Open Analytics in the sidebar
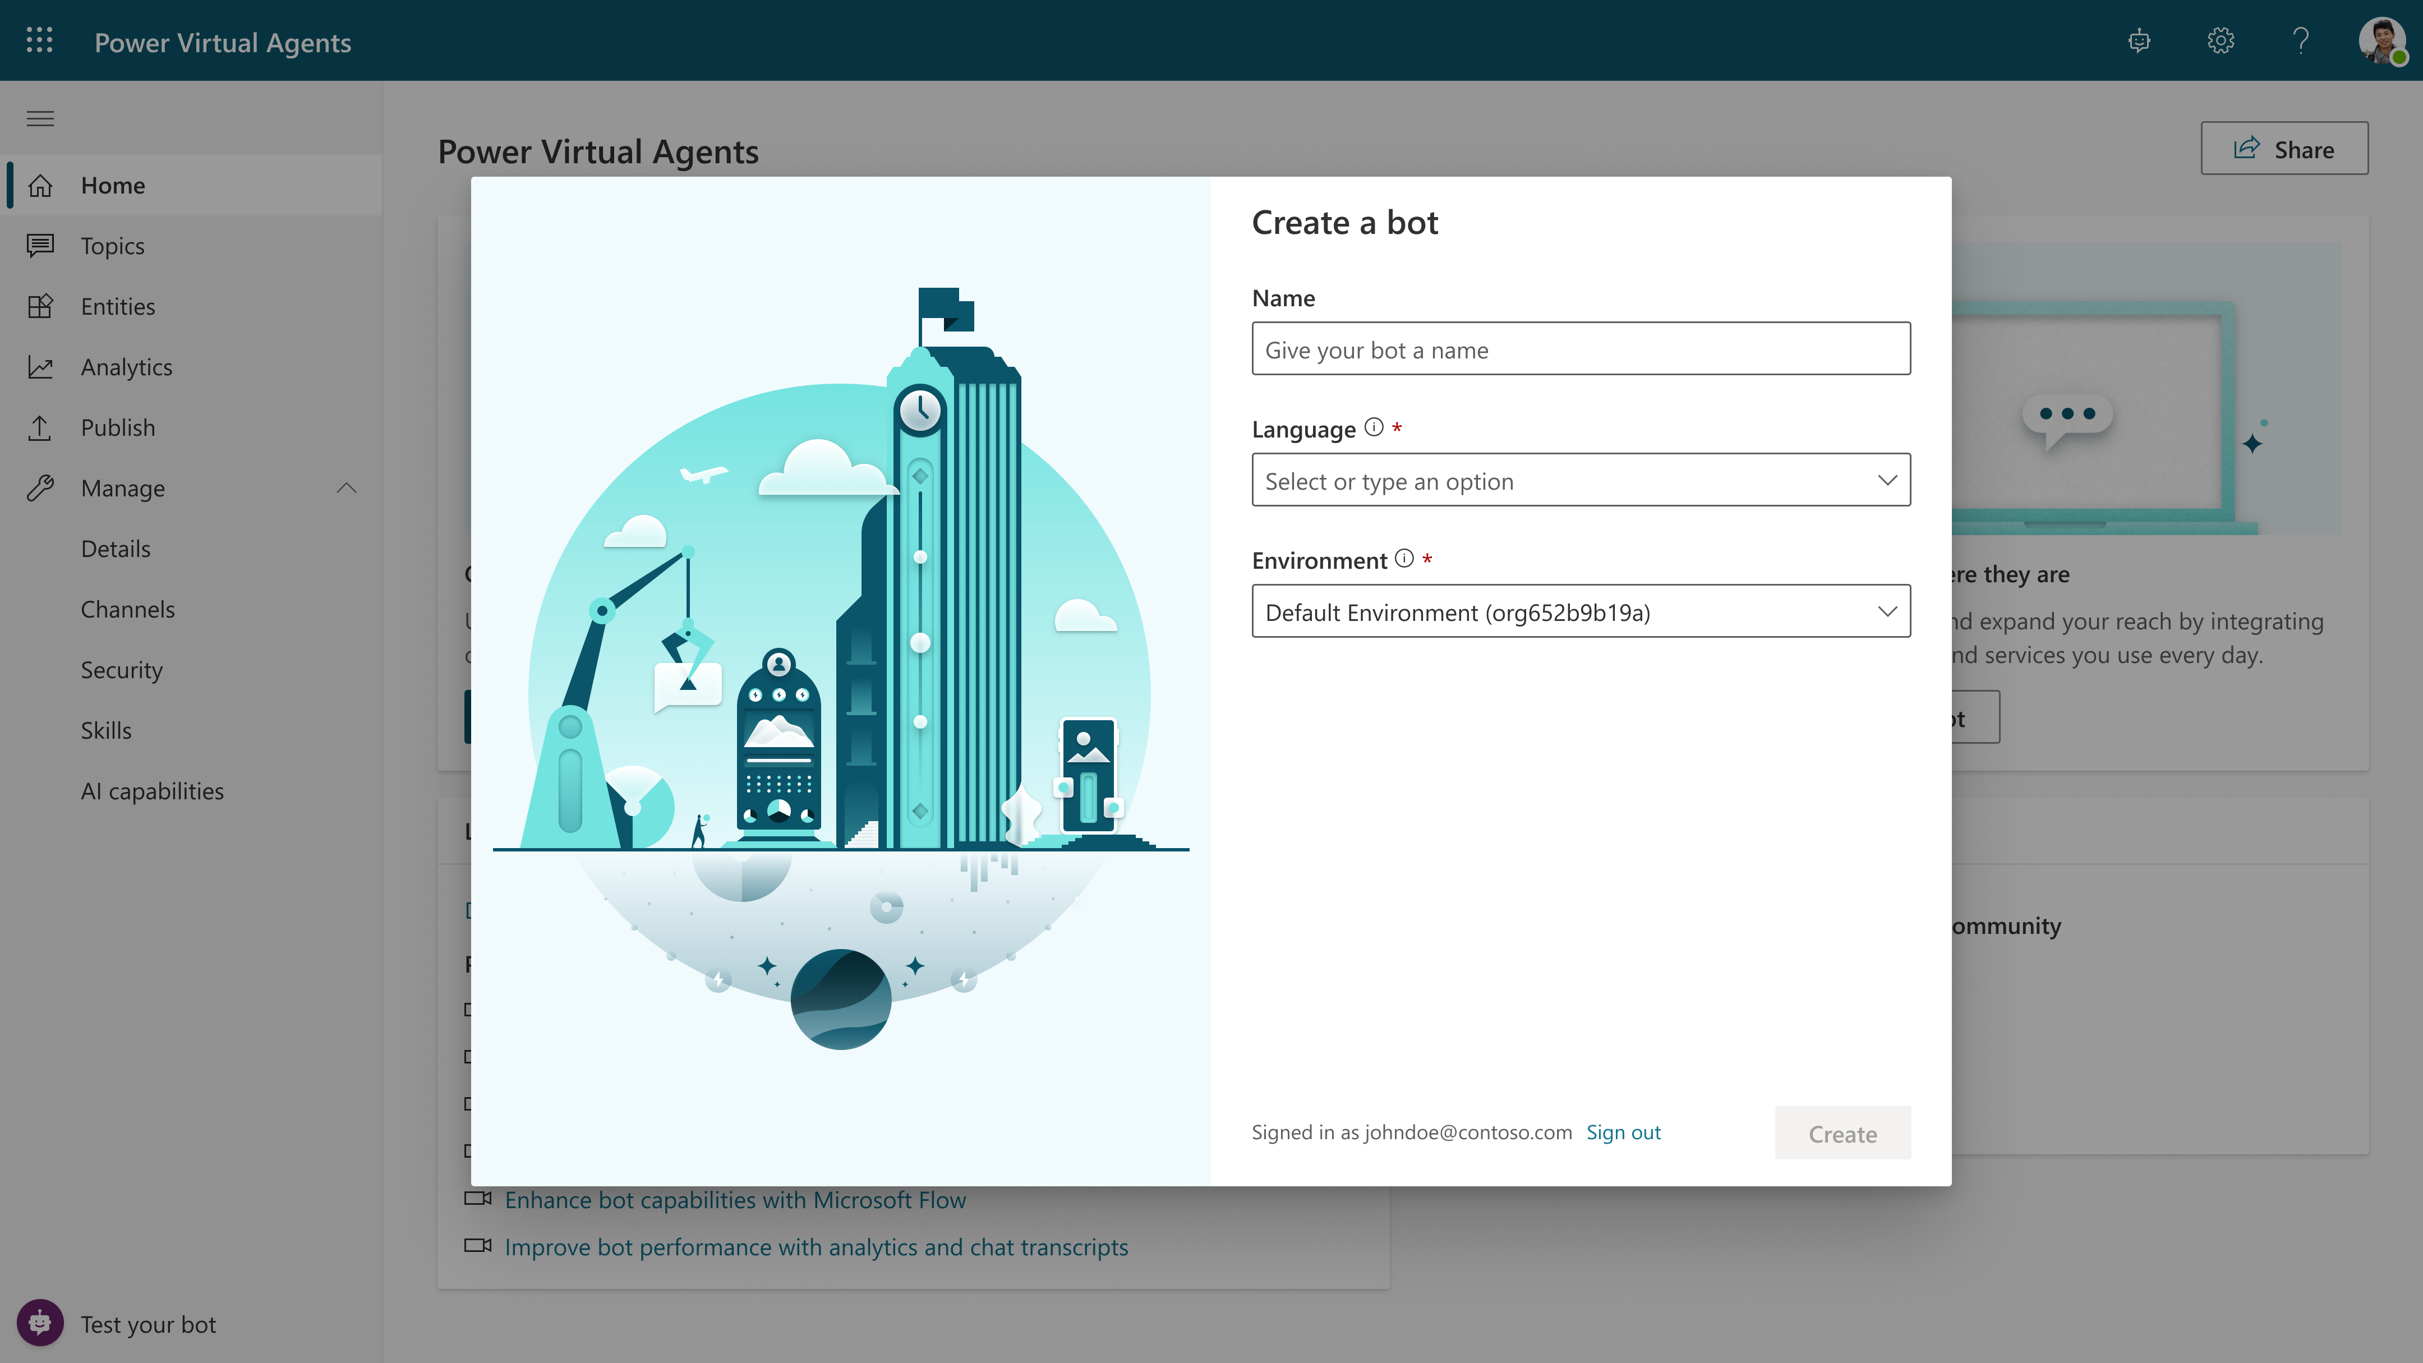Image resolution: width=2423 pixels, height=1363 pixels. pyautogui.click(x=191, y=367)
